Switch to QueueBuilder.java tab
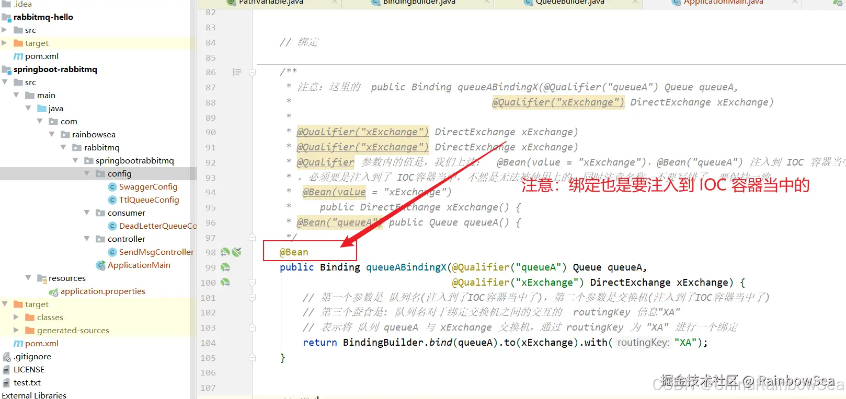Image resolution: width=846 pixels, height=399 pixels. (x=570, y=3)
